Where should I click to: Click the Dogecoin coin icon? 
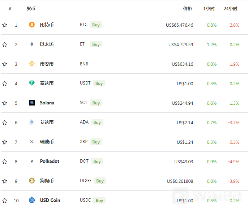tap(32, 181)
